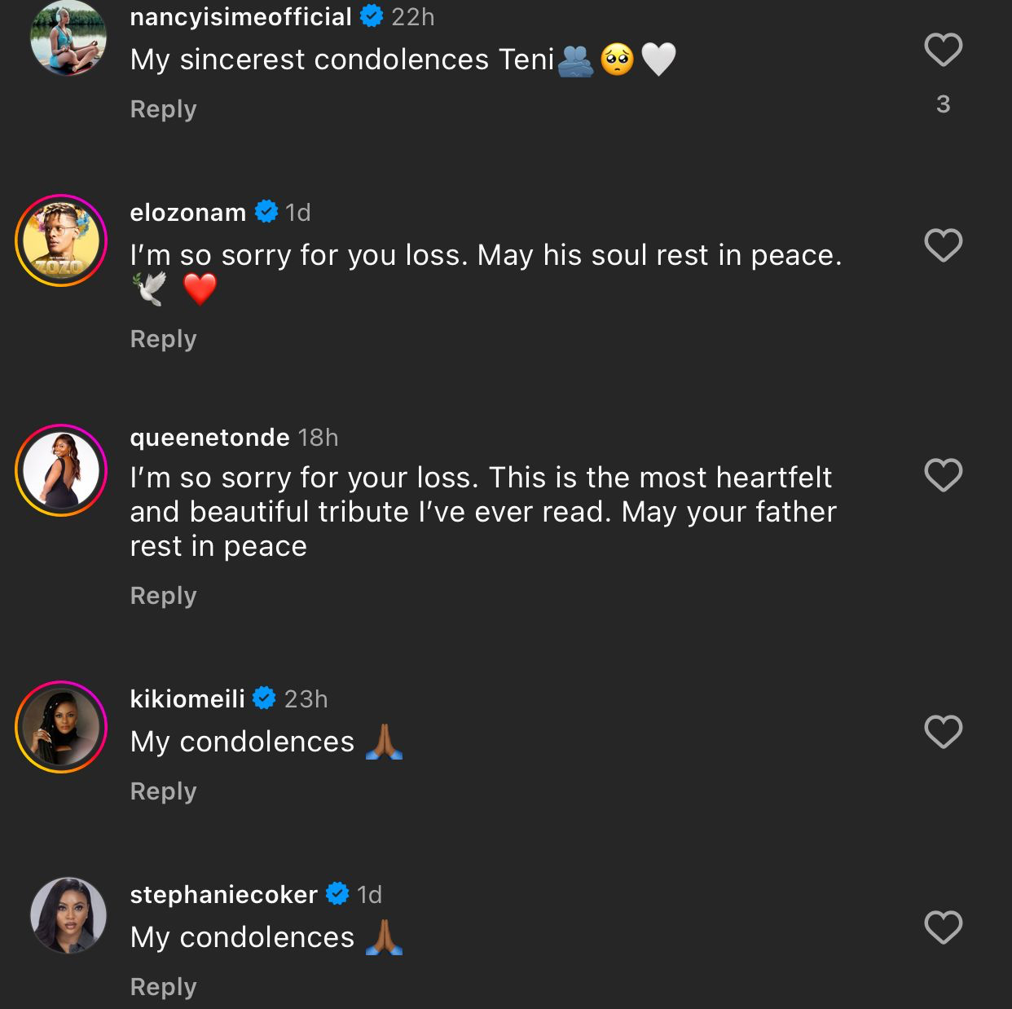Like queenetonde's tribute comment
The width and height of the screenshot is (1012, 1009).
(x=943, y=475)
